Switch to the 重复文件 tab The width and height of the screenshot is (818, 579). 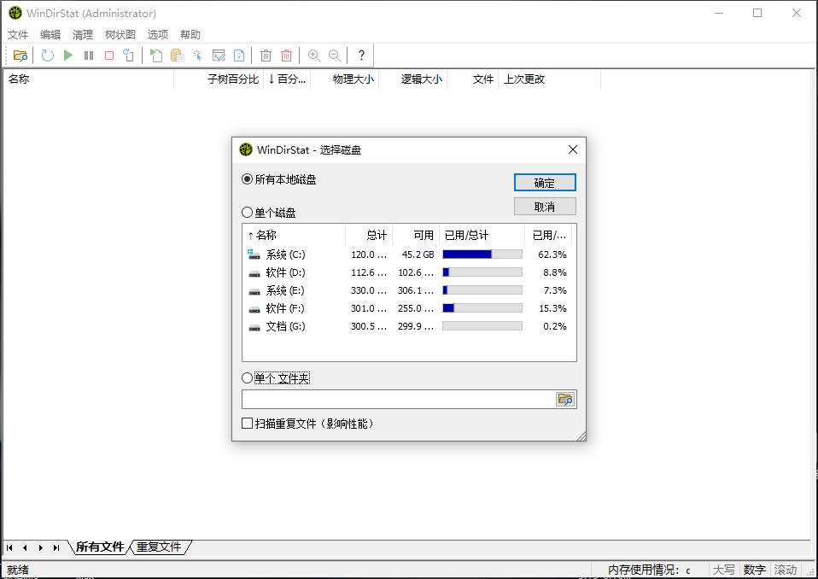coord(159,547)
